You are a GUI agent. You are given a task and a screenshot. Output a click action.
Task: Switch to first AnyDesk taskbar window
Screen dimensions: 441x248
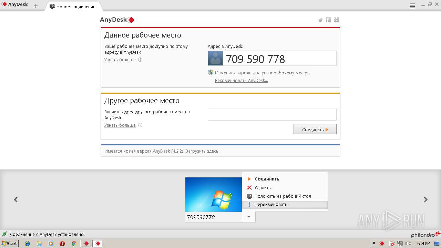[86, 244]
